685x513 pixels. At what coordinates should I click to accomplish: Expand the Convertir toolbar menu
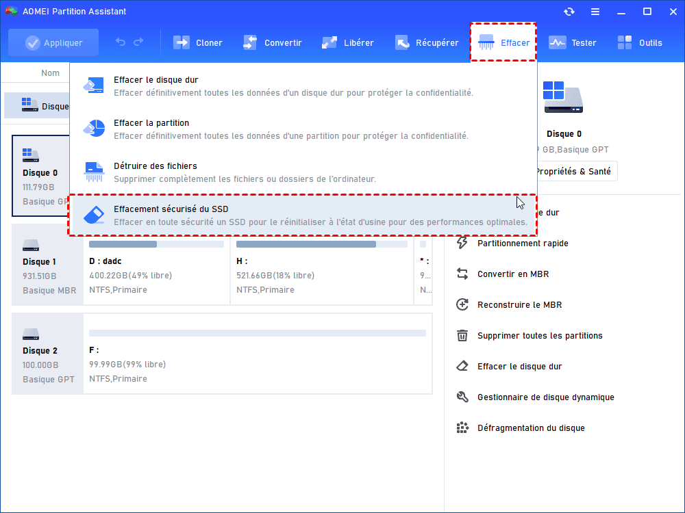[x=273, y=42]
